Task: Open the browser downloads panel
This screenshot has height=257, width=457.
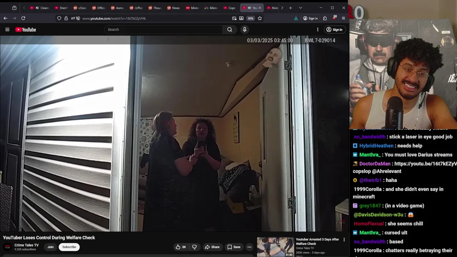Action: click(296, 18)
